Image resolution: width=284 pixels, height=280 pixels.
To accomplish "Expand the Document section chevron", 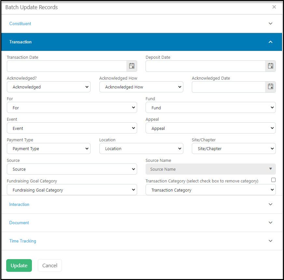I will tap(270, 223).
